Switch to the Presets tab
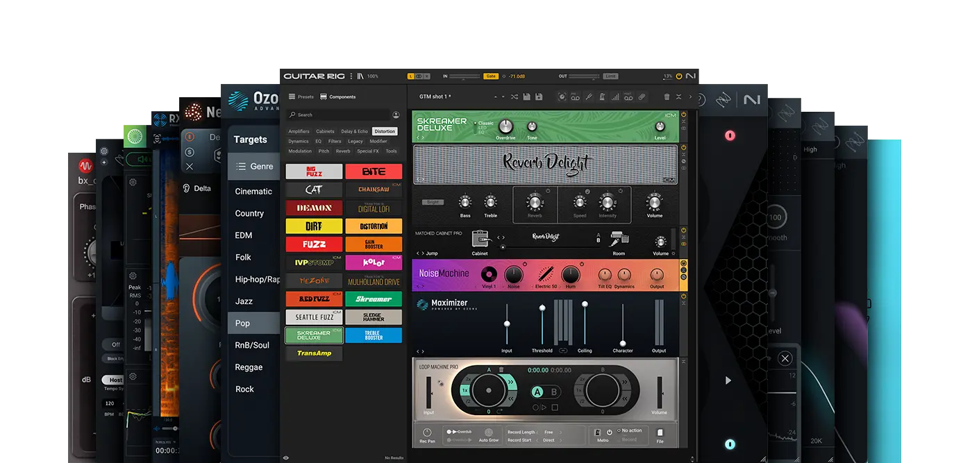The width and height of the screenshot is (979, 463). click(x=301, y=96)
